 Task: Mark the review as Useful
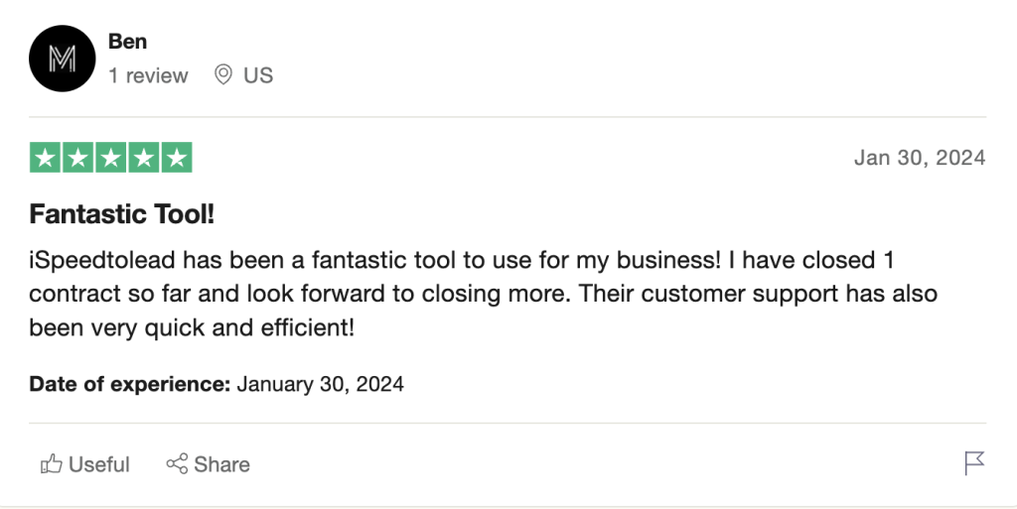(99, 464)
